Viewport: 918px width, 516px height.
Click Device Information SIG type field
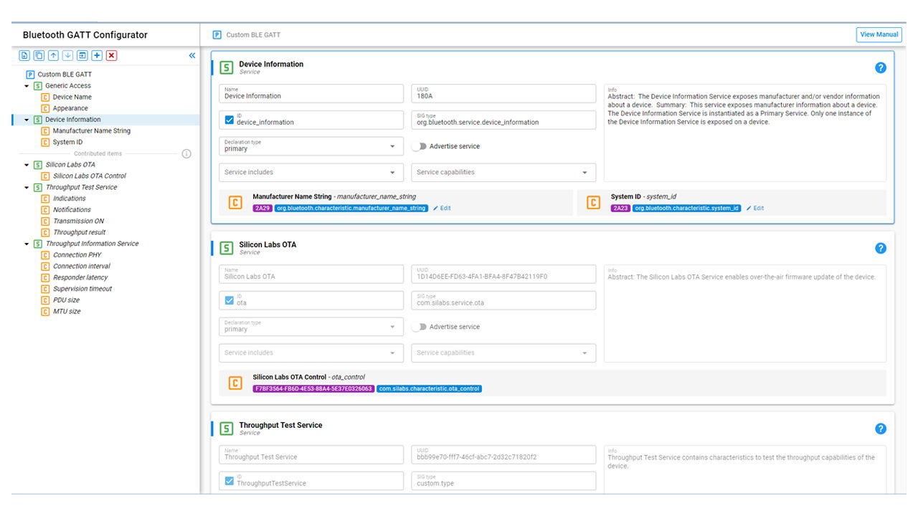pyautogui.click(x=503, y=120)
